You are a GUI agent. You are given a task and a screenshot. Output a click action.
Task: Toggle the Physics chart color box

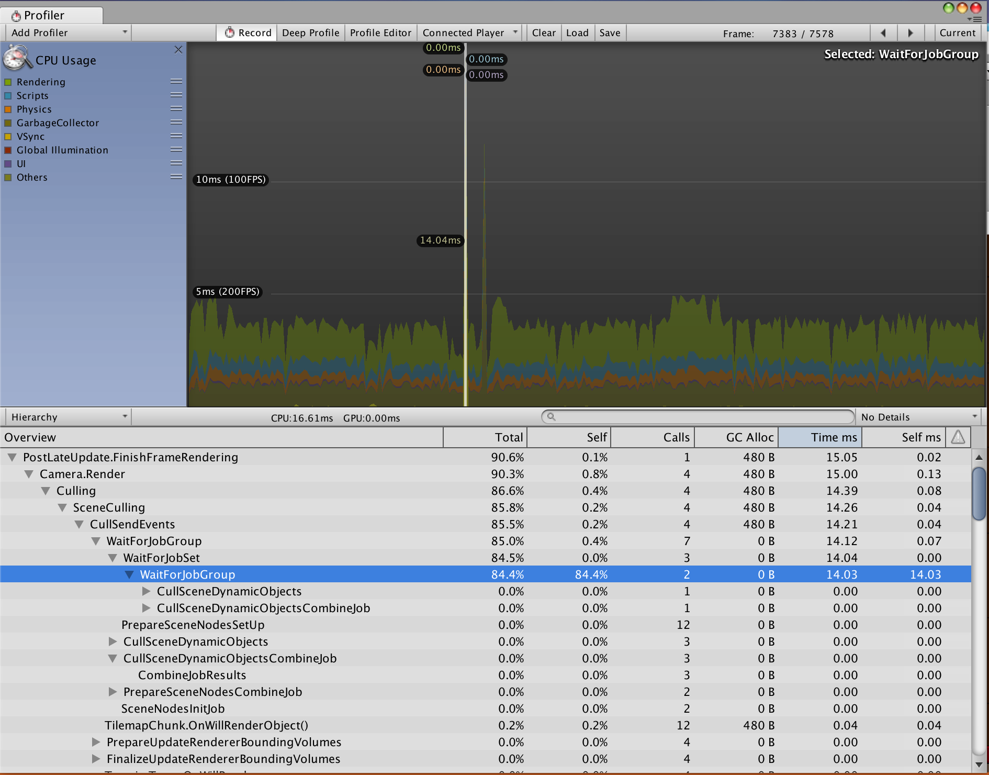8,109
